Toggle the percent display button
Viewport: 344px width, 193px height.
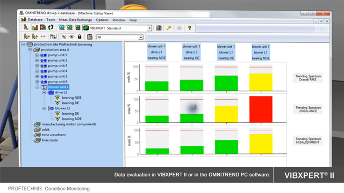(64, 37)
